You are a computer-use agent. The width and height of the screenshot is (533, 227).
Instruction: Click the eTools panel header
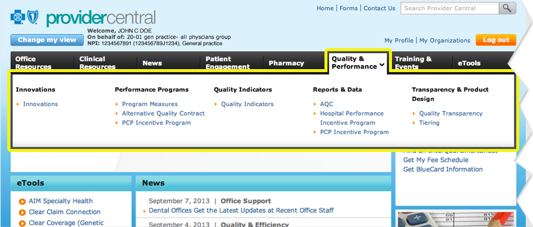pos(71,184)
